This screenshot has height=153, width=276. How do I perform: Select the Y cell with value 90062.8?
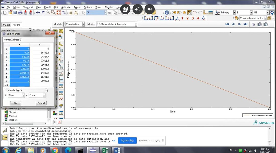(x=40, y=81)
